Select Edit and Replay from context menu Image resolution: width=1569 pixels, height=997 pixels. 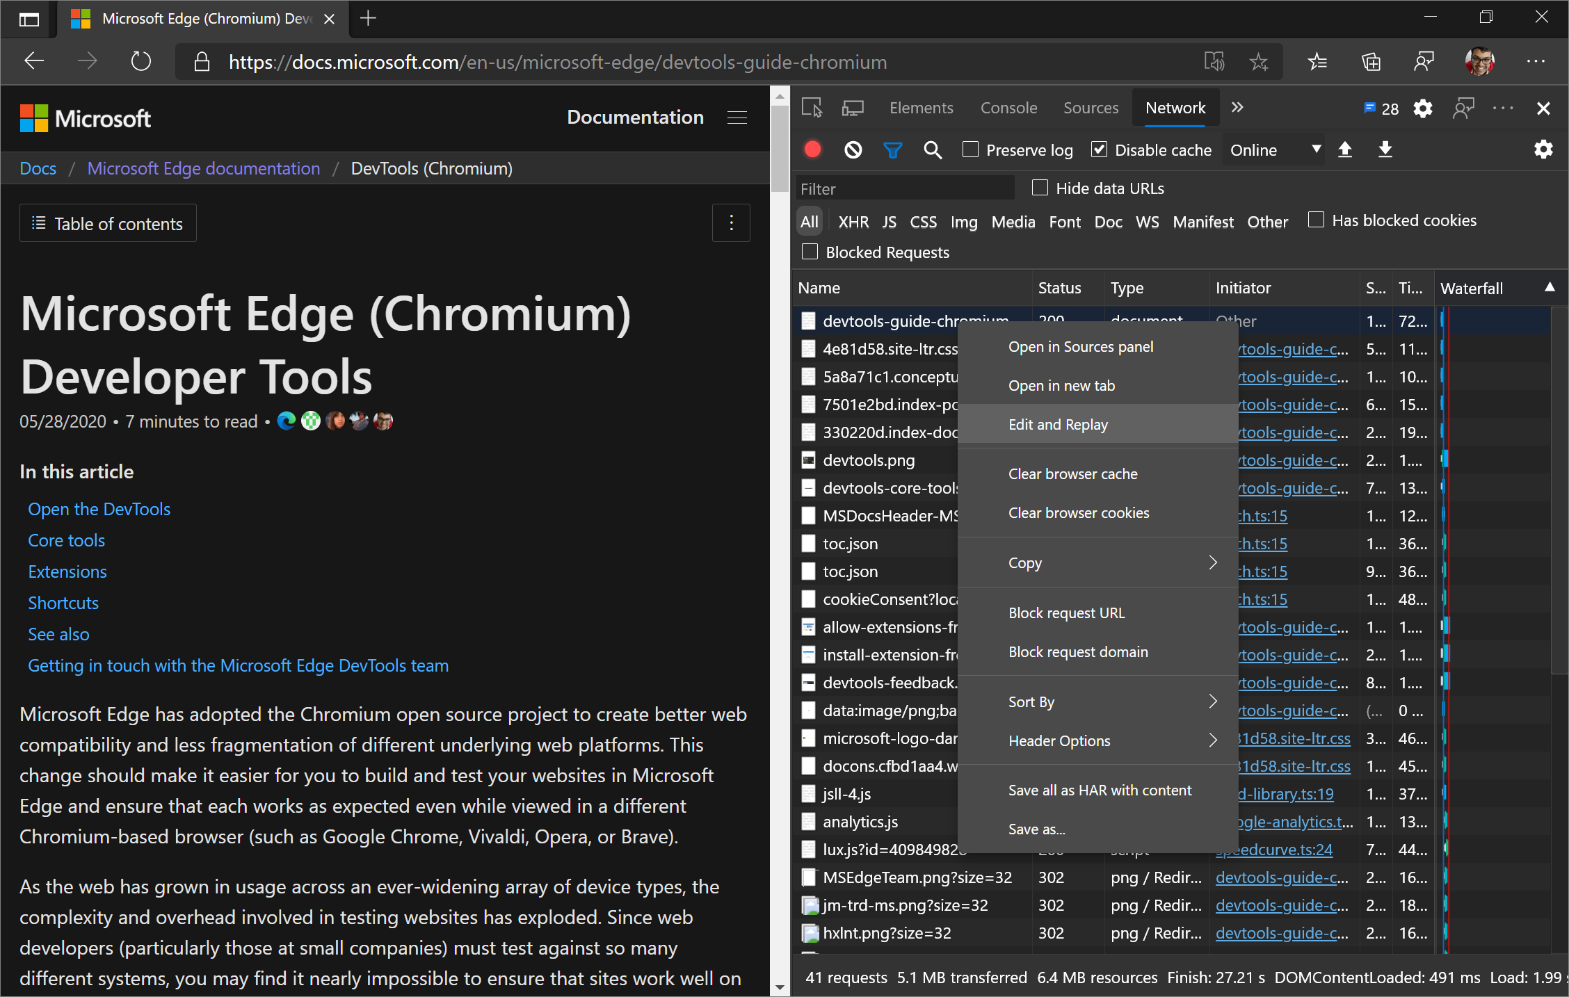(1056, 424)
